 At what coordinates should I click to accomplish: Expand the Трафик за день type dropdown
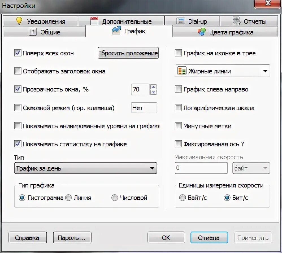(86, 168)
